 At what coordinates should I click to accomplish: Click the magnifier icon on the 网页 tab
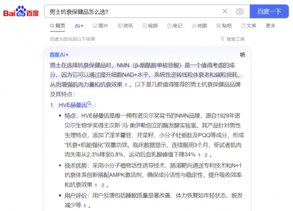click(x=52, y=26)
